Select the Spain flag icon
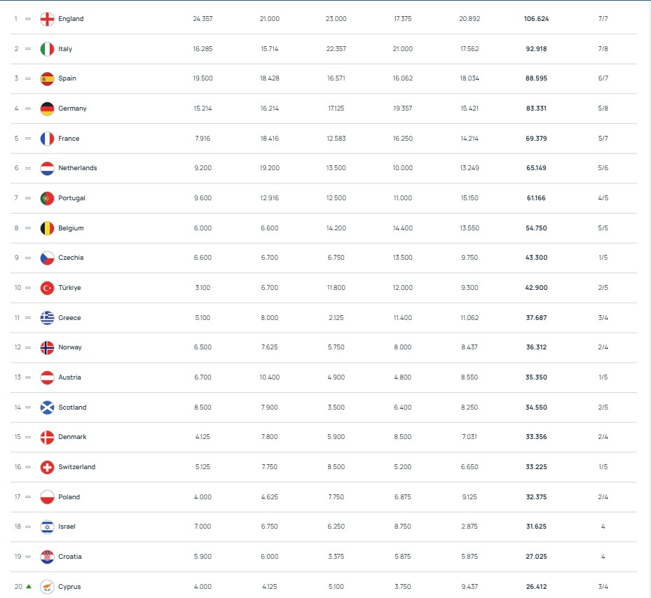651x598 pixels. (x=47, y=78)
